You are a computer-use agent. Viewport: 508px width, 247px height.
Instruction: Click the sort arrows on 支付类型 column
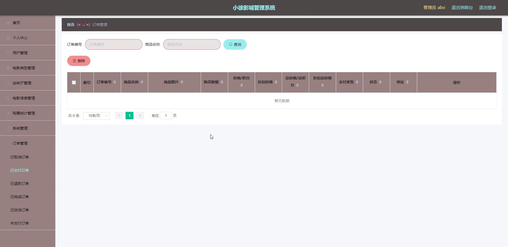tap(357, 82)
